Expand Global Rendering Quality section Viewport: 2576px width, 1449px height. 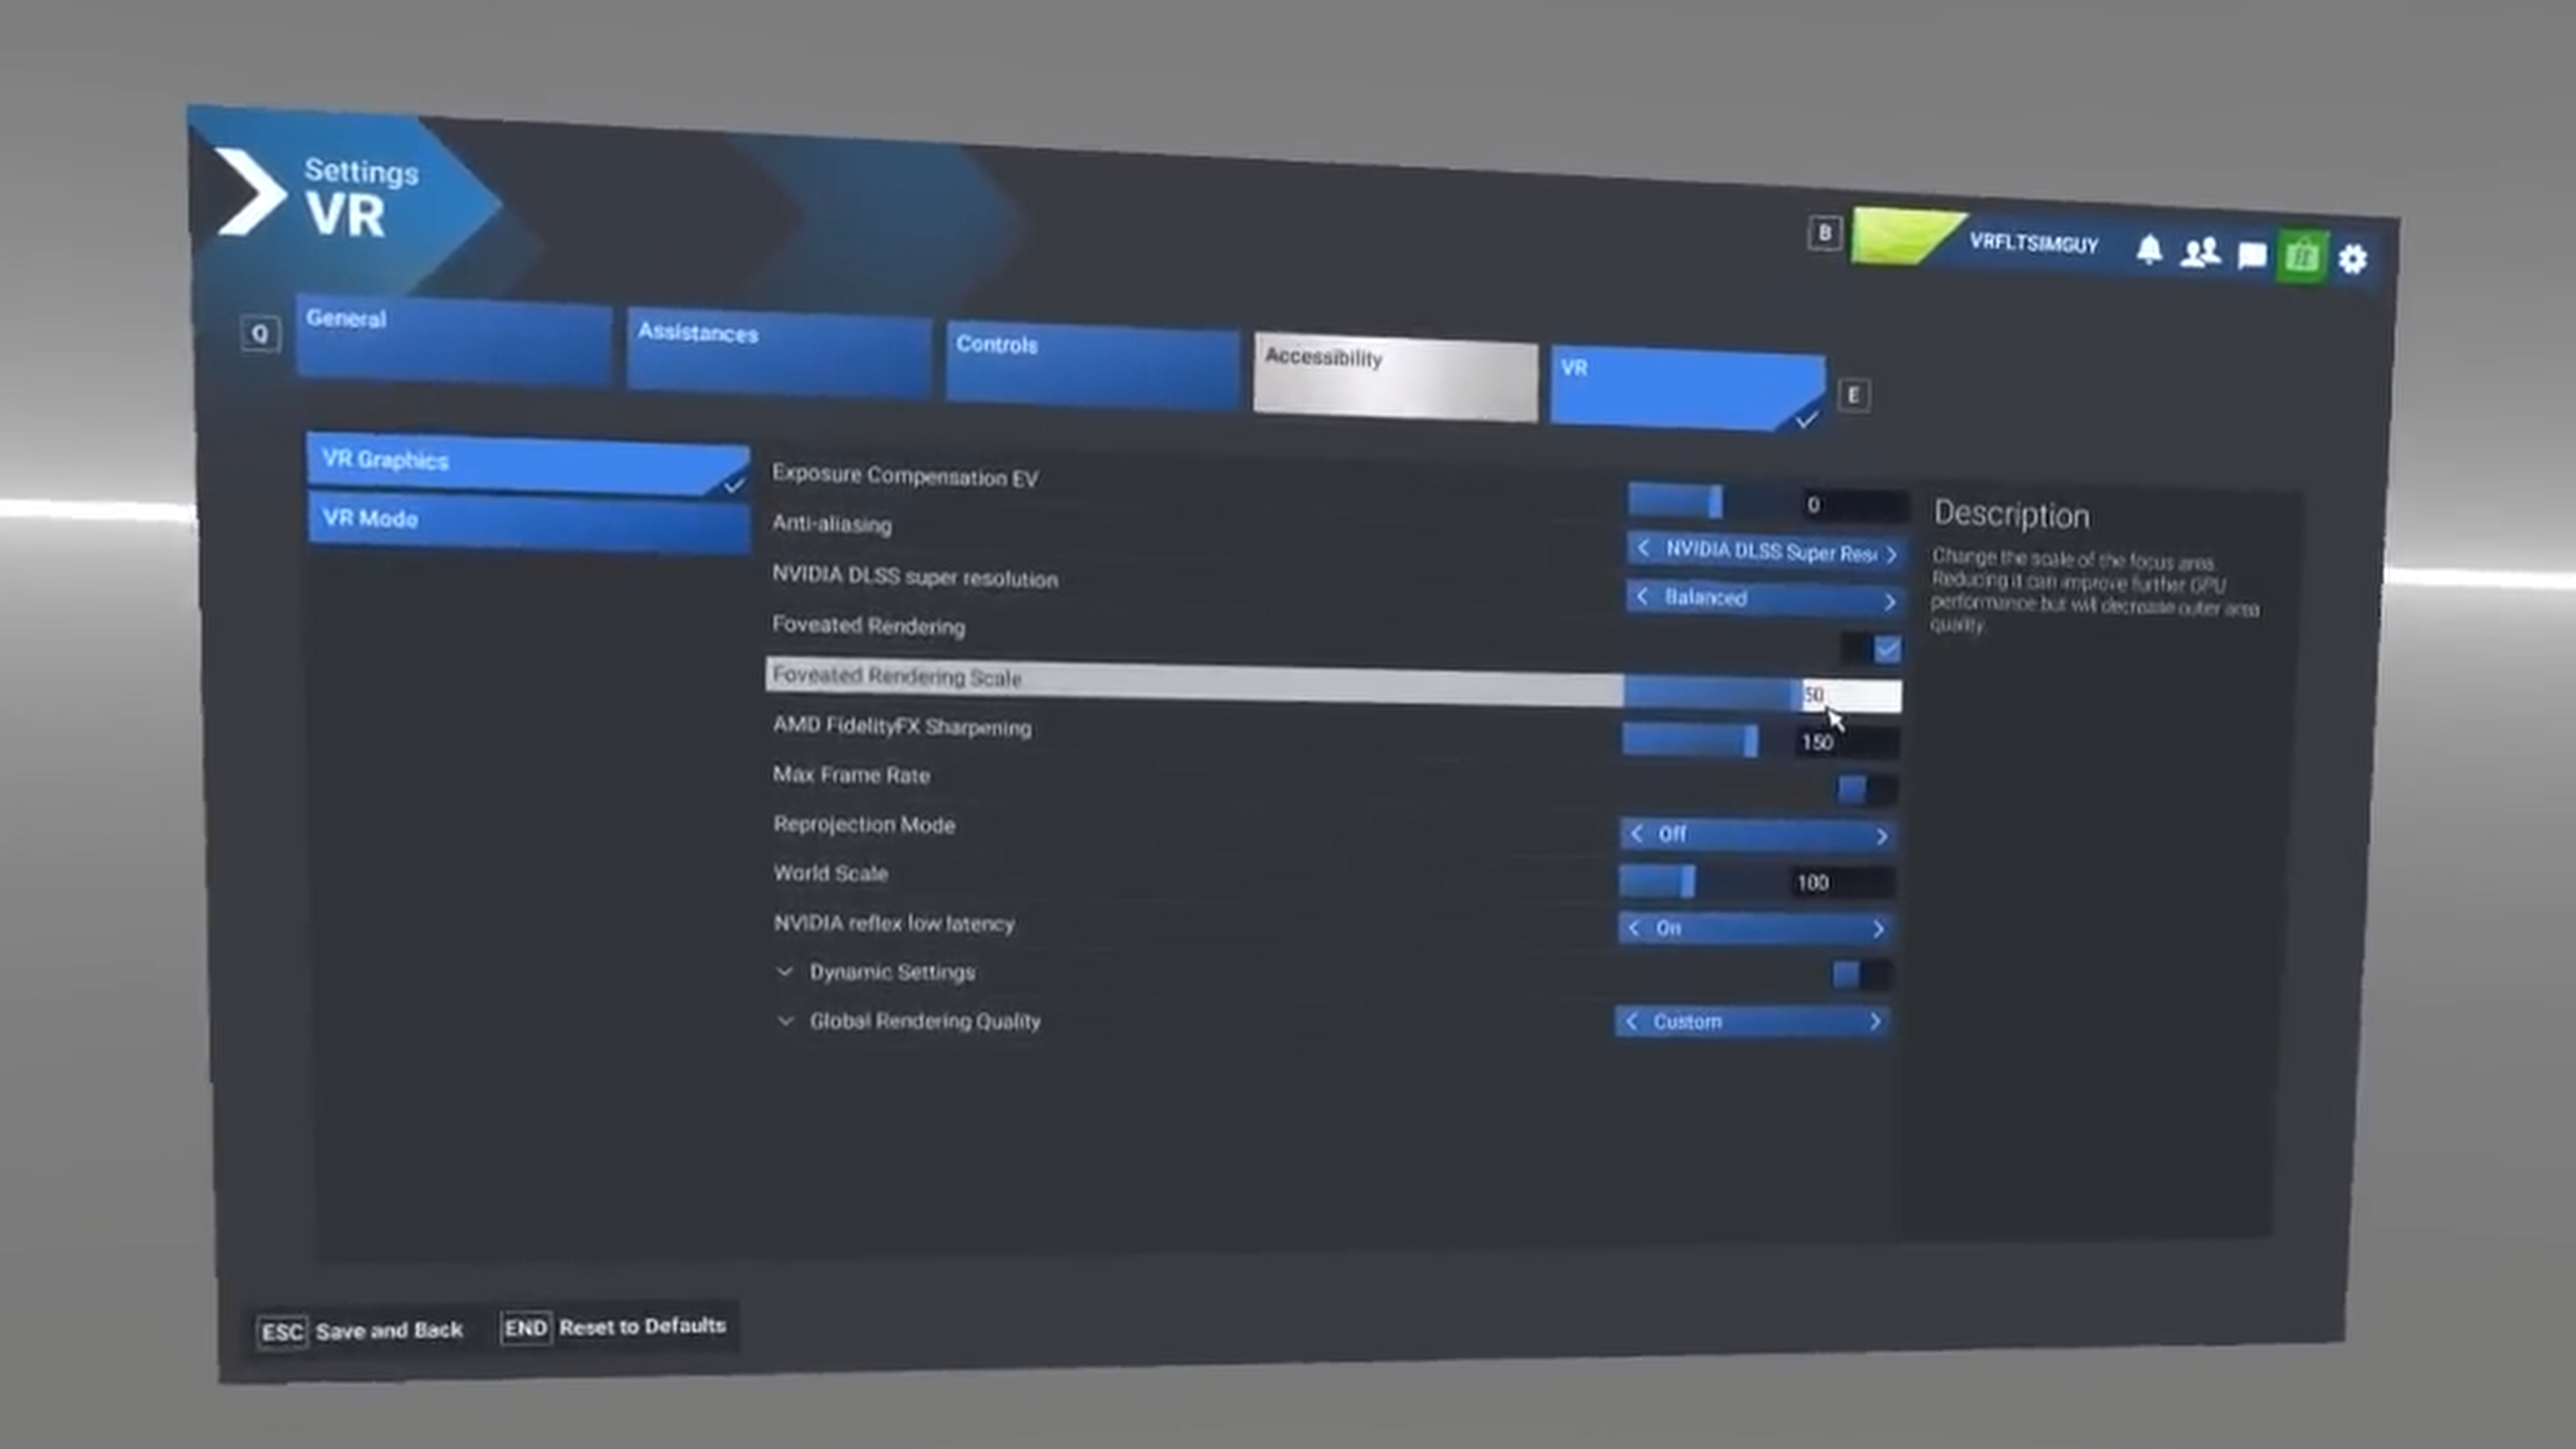[x=786, y=1020]
